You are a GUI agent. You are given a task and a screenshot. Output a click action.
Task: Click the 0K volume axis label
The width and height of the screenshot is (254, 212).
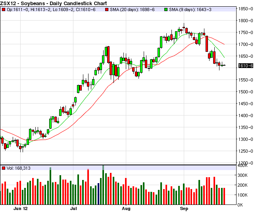[x=240, y=205]
